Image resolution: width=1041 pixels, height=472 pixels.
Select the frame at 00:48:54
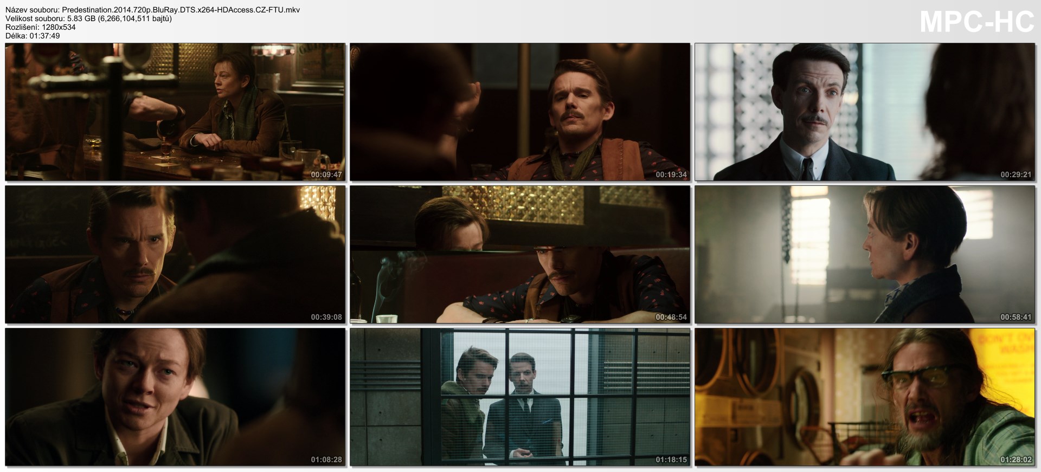tap(520, 255)
